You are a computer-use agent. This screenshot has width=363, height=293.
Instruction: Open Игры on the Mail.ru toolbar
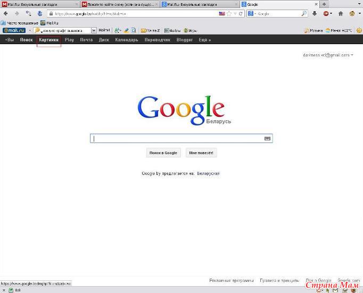(191, 30)
